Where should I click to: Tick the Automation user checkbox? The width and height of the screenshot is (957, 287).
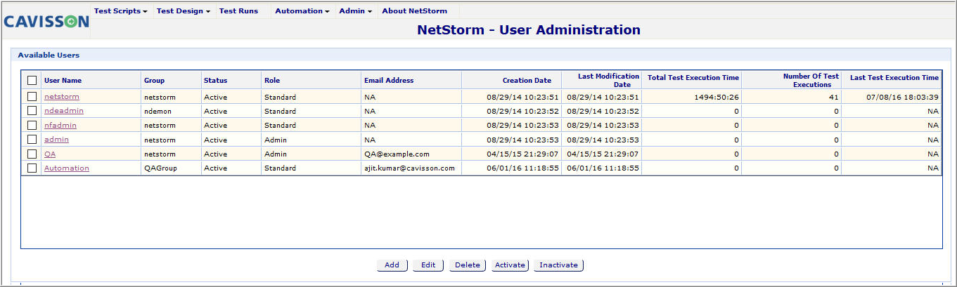[32, 168]
